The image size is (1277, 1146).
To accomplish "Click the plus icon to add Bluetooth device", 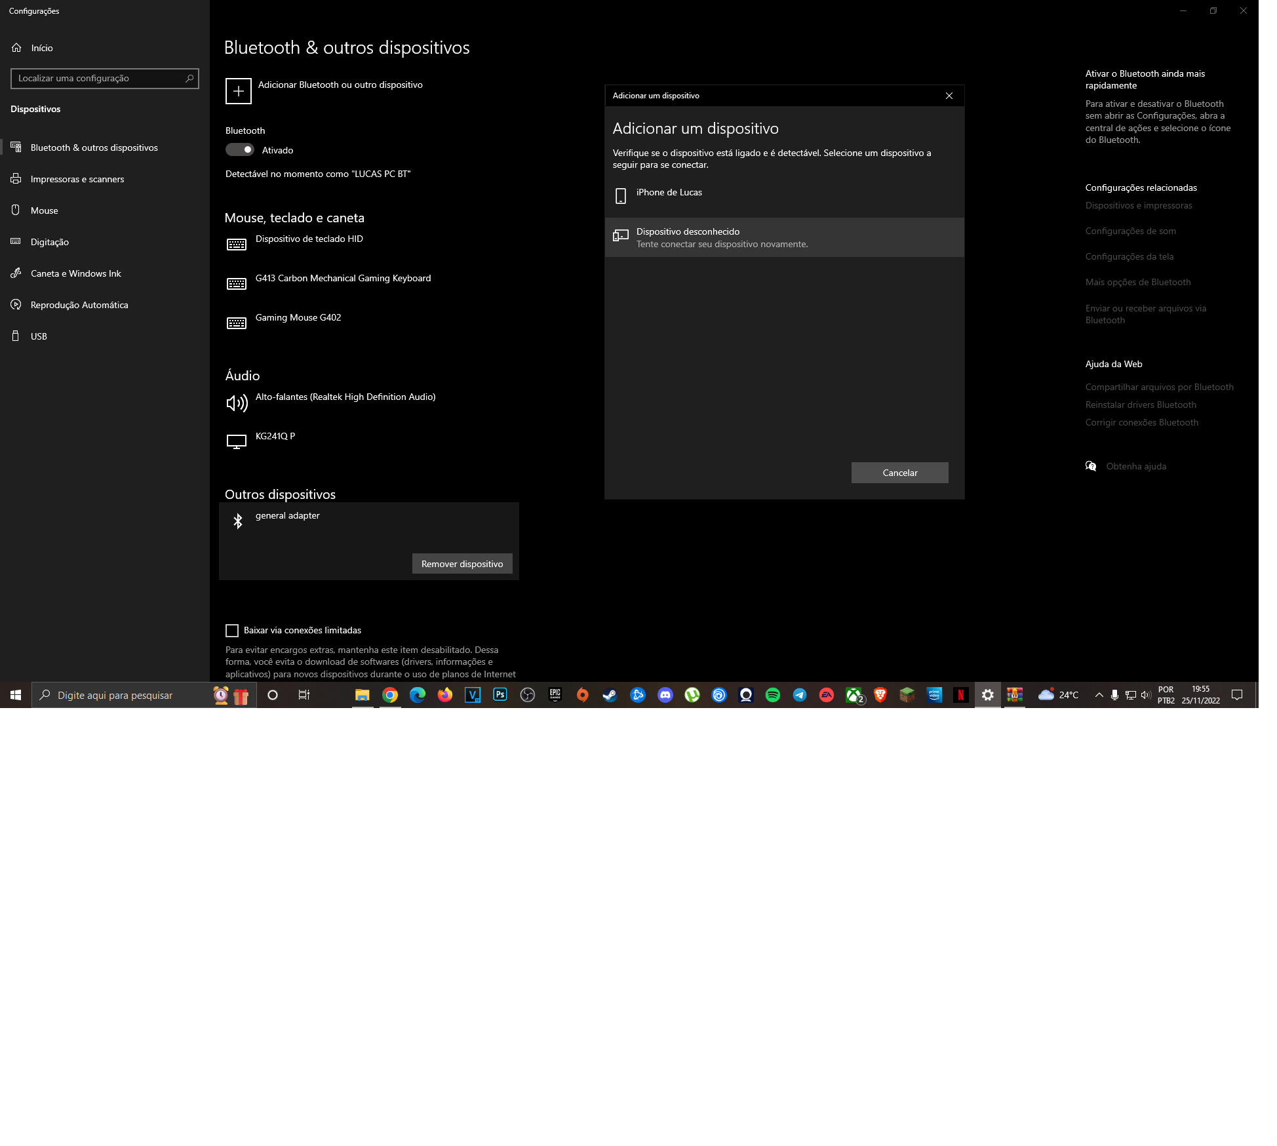I will (239, 91).
